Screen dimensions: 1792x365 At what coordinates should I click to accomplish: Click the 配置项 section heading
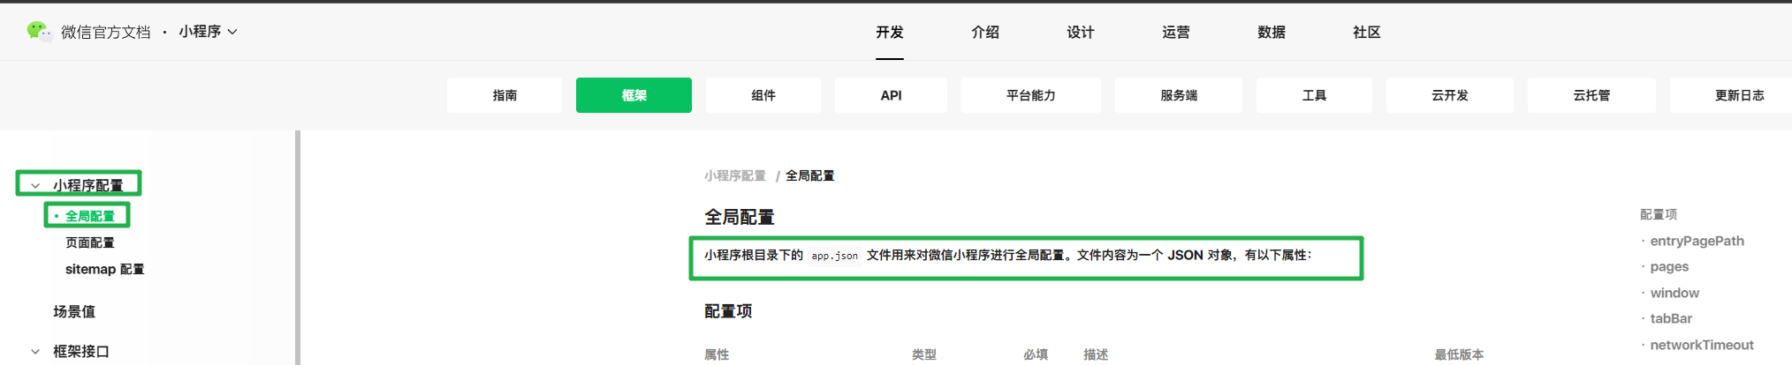coord(728,311)
